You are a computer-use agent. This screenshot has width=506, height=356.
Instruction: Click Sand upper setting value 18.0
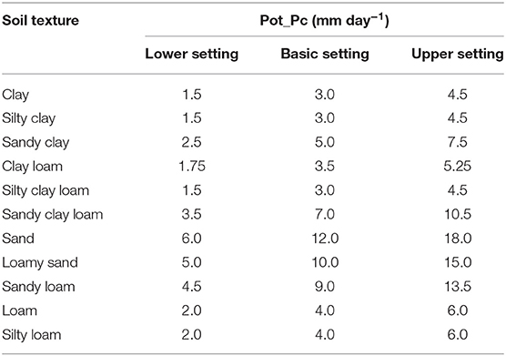(x=458, y=239)
